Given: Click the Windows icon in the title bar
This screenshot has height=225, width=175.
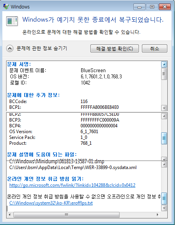Looking at the screenshot, I should tap(6, 7).
